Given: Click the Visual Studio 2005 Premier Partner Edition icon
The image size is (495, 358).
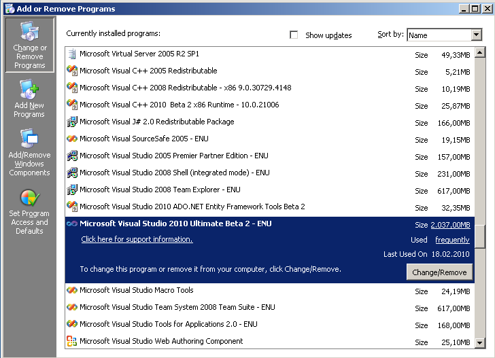Looking at the screenshot, I should tap(72, 156).
